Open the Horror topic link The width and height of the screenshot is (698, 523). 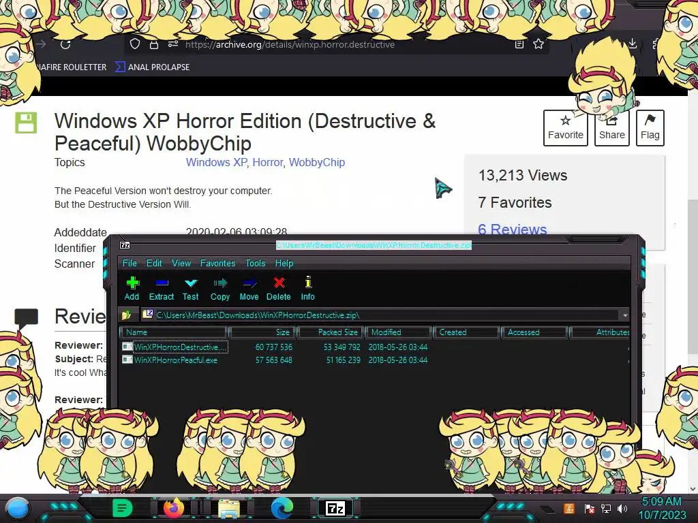point(267,162)
